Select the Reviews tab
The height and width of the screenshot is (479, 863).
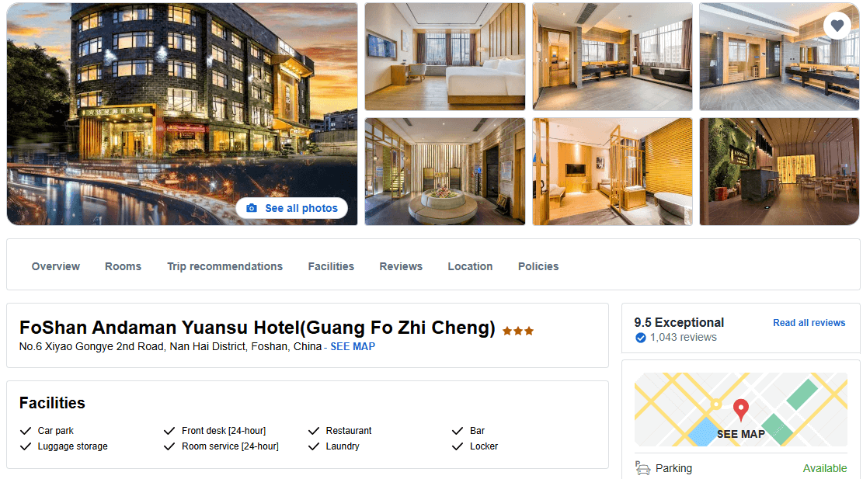[x=401, y=266]
